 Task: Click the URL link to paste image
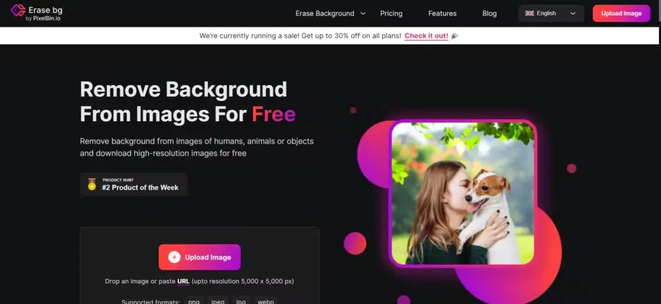(183, 281)
